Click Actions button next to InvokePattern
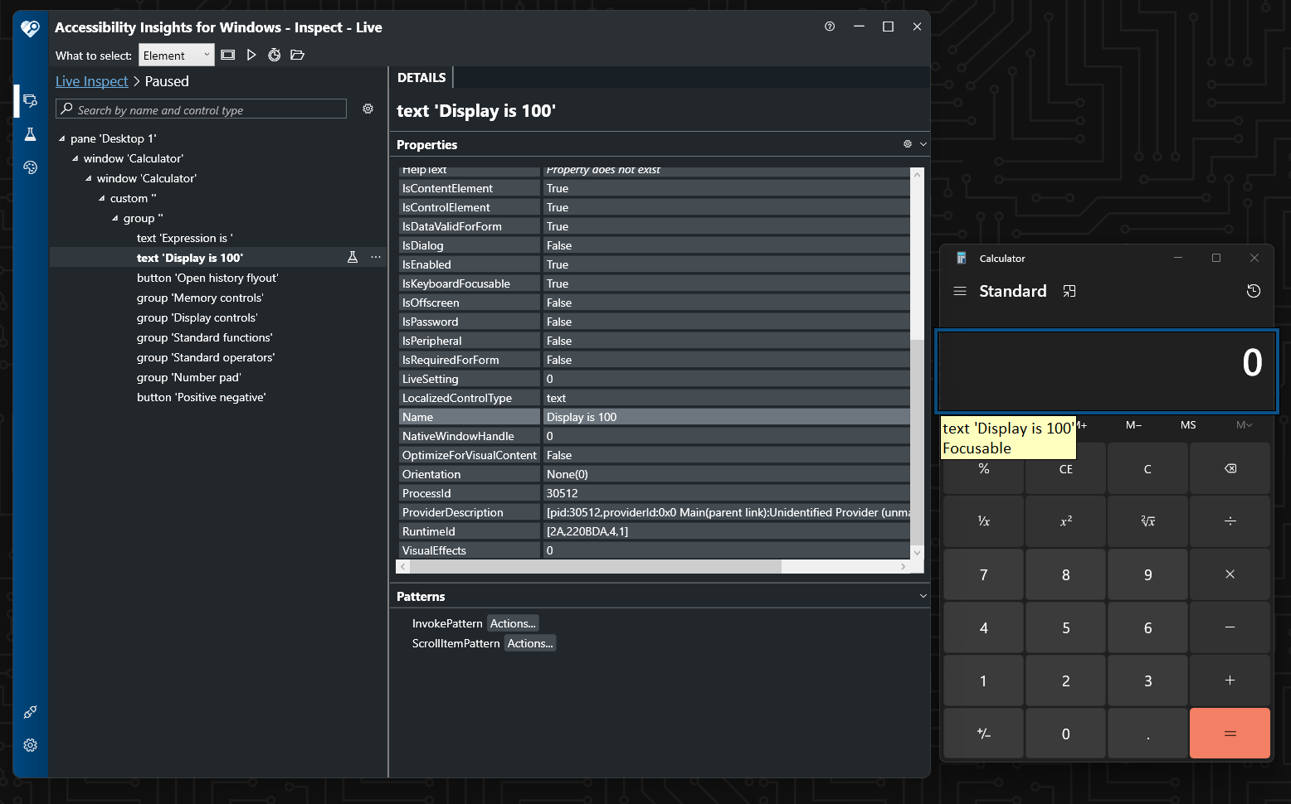 (513, 623)
